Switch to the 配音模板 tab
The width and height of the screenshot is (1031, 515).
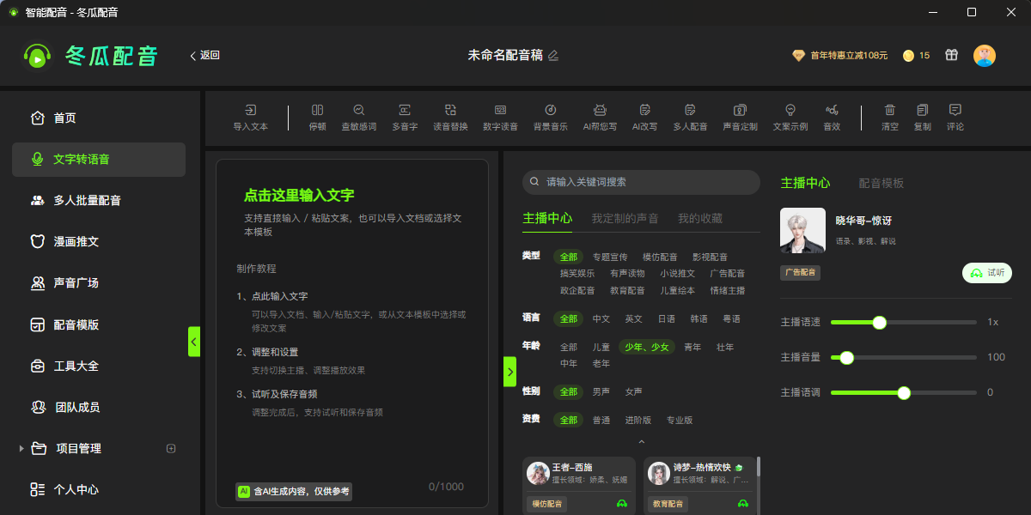pyautogui.click(x=882, y=183)
